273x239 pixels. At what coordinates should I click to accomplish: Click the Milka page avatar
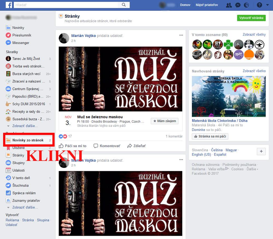click(239, 55)
